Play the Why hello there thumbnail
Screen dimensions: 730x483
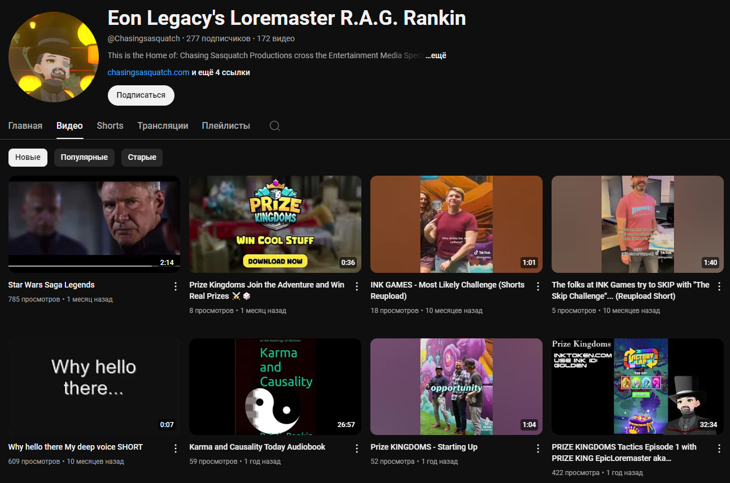click(x=94, y=386)
